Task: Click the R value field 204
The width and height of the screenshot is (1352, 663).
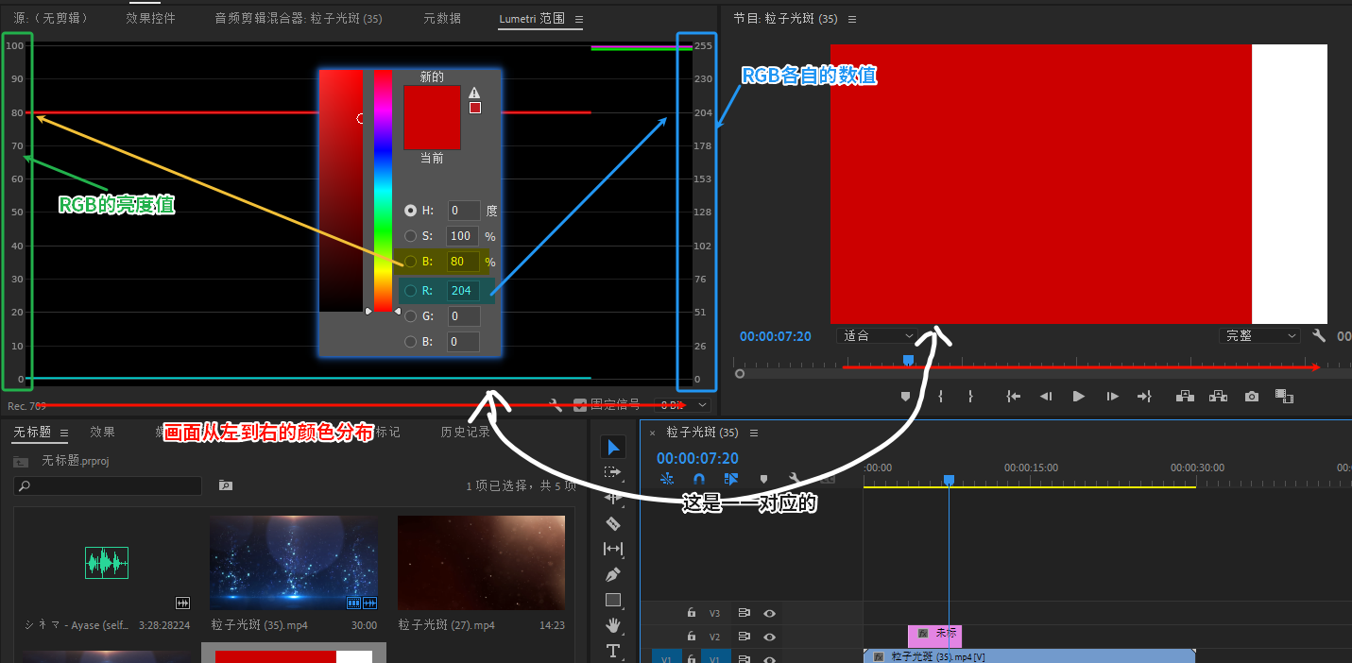Action: click(462, 291)
